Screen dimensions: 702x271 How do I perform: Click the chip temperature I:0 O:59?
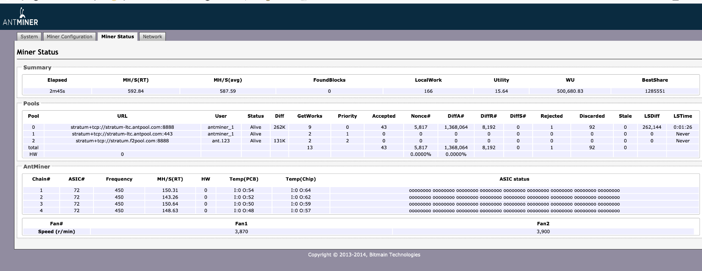(301, 204)
